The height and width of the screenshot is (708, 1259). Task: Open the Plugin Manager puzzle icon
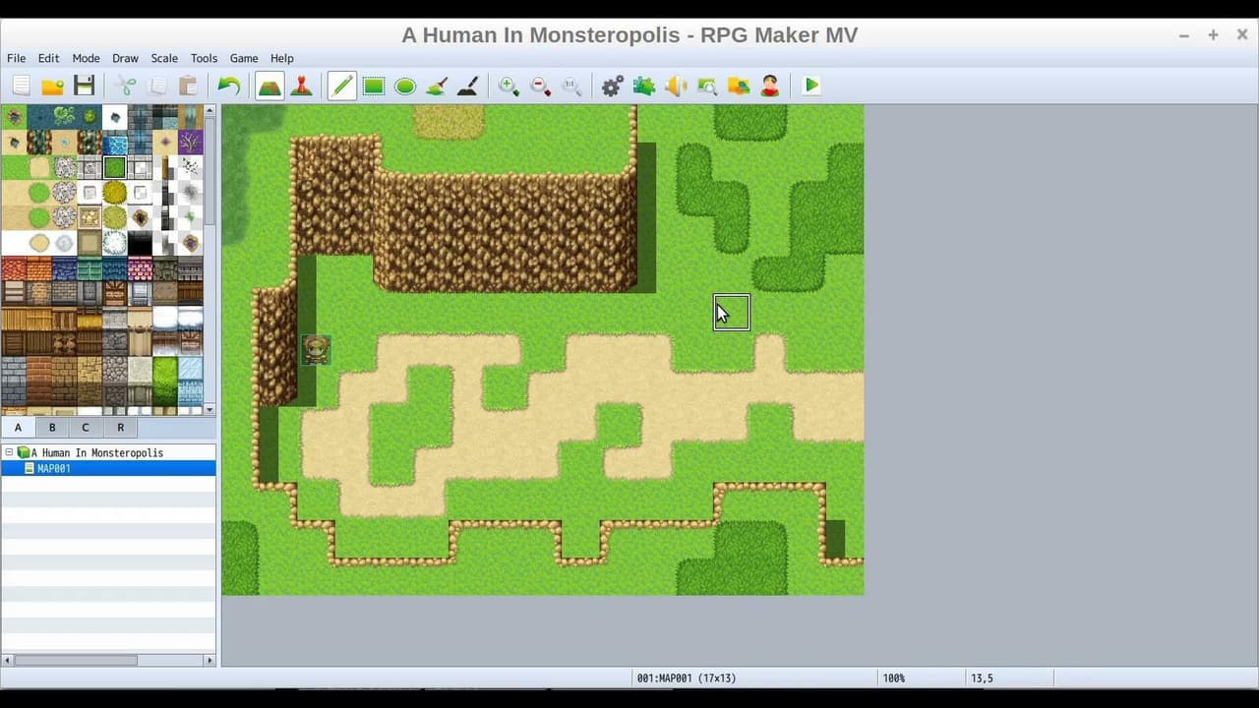click(643, 86)
